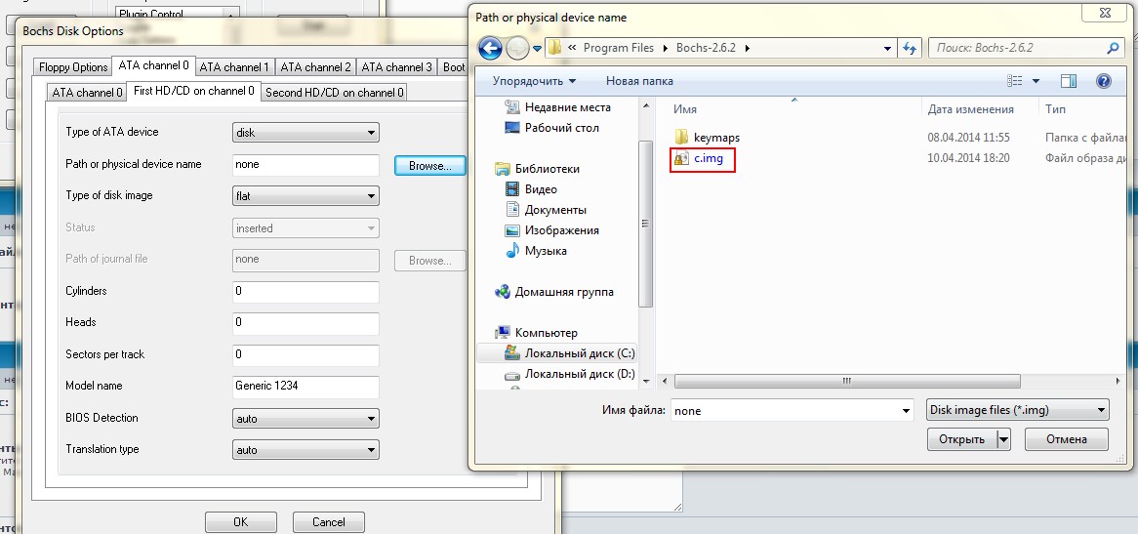The height and width of the screenshot is (534, 1138).
Task: Toggle the preview pane icon
Action: coord(1069,81)
